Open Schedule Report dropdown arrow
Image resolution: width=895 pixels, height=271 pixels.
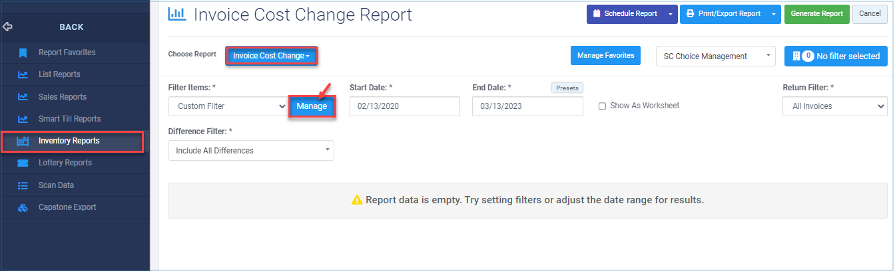pyautogui.click(x=670, y=14)
